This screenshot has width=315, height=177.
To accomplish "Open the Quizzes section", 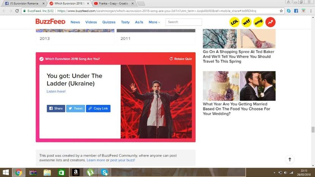I will (109, 22).
